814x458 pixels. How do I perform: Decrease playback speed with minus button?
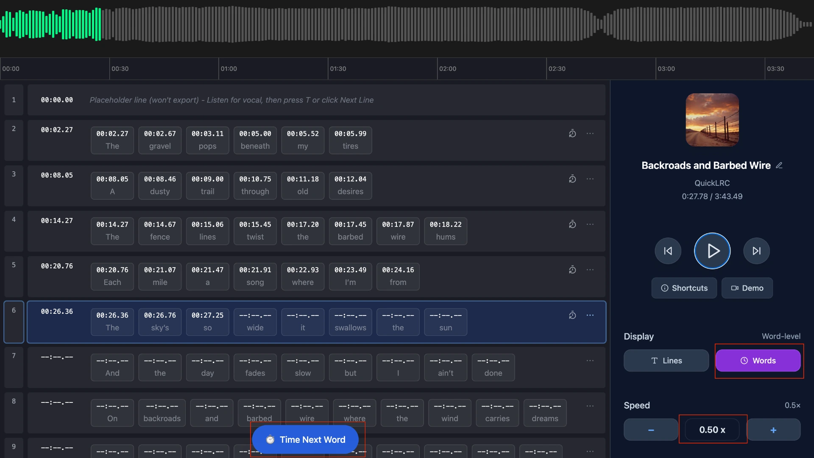pos(651,430)
